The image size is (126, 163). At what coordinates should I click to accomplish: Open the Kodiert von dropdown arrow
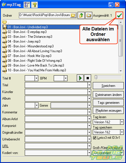pos(89,153)
